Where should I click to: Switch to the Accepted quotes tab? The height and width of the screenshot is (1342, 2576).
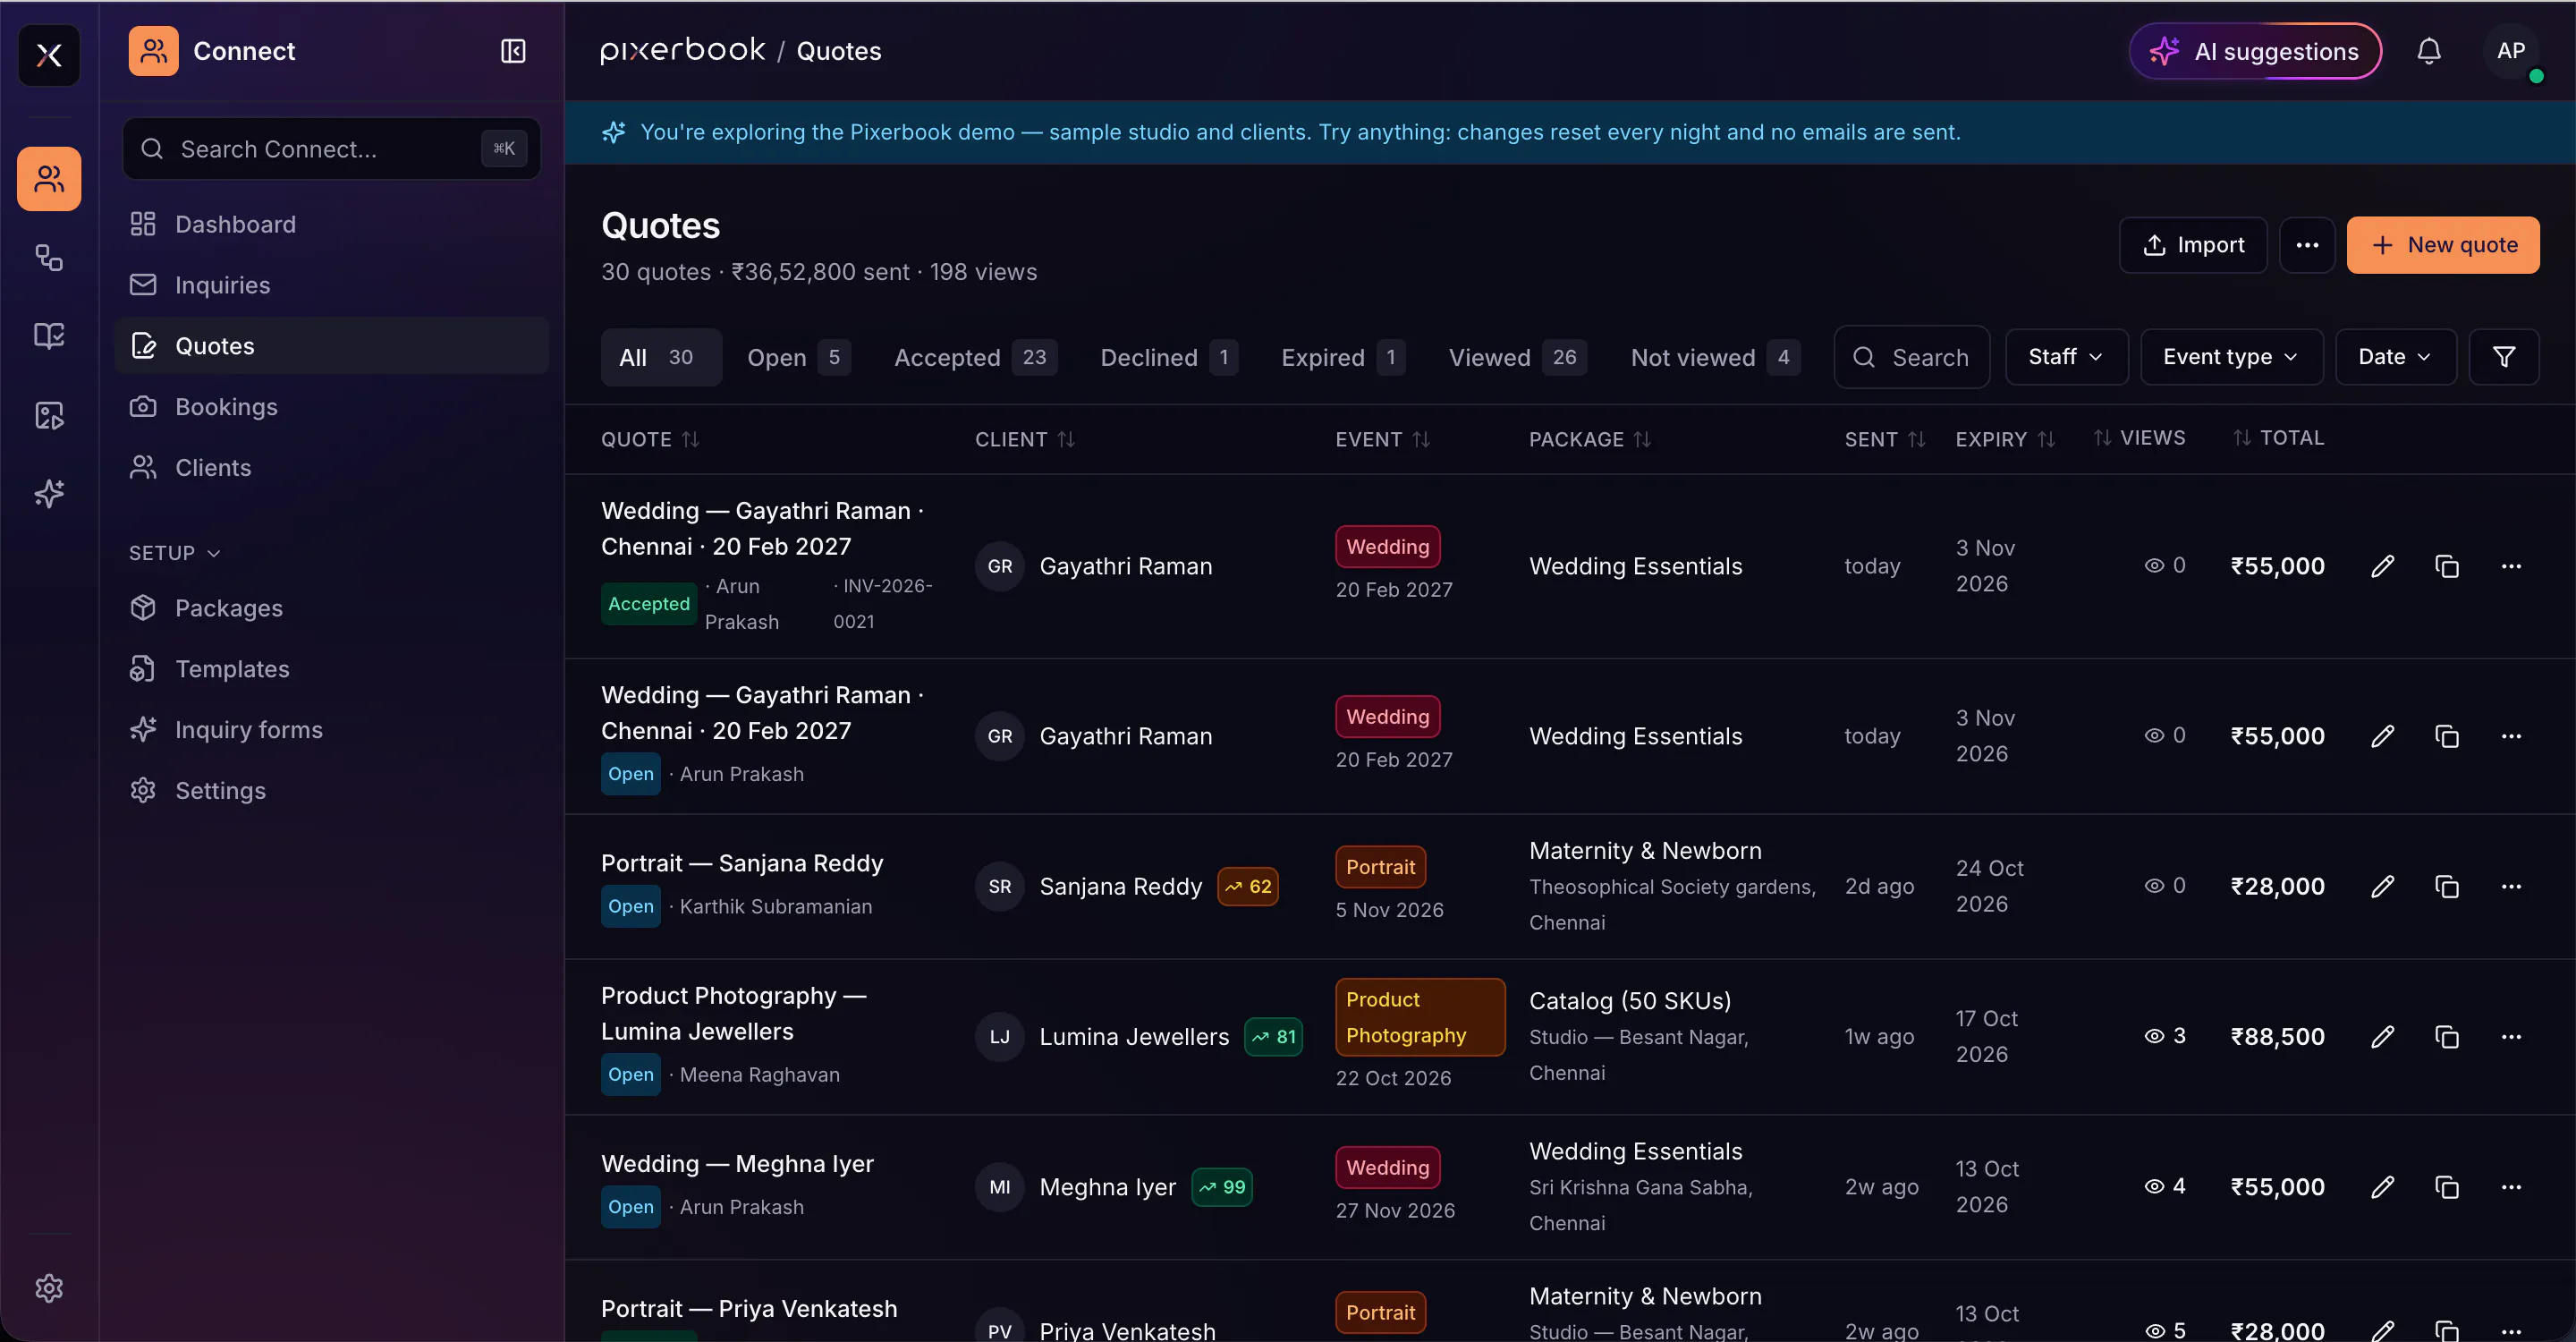click(x=975, y=357)
